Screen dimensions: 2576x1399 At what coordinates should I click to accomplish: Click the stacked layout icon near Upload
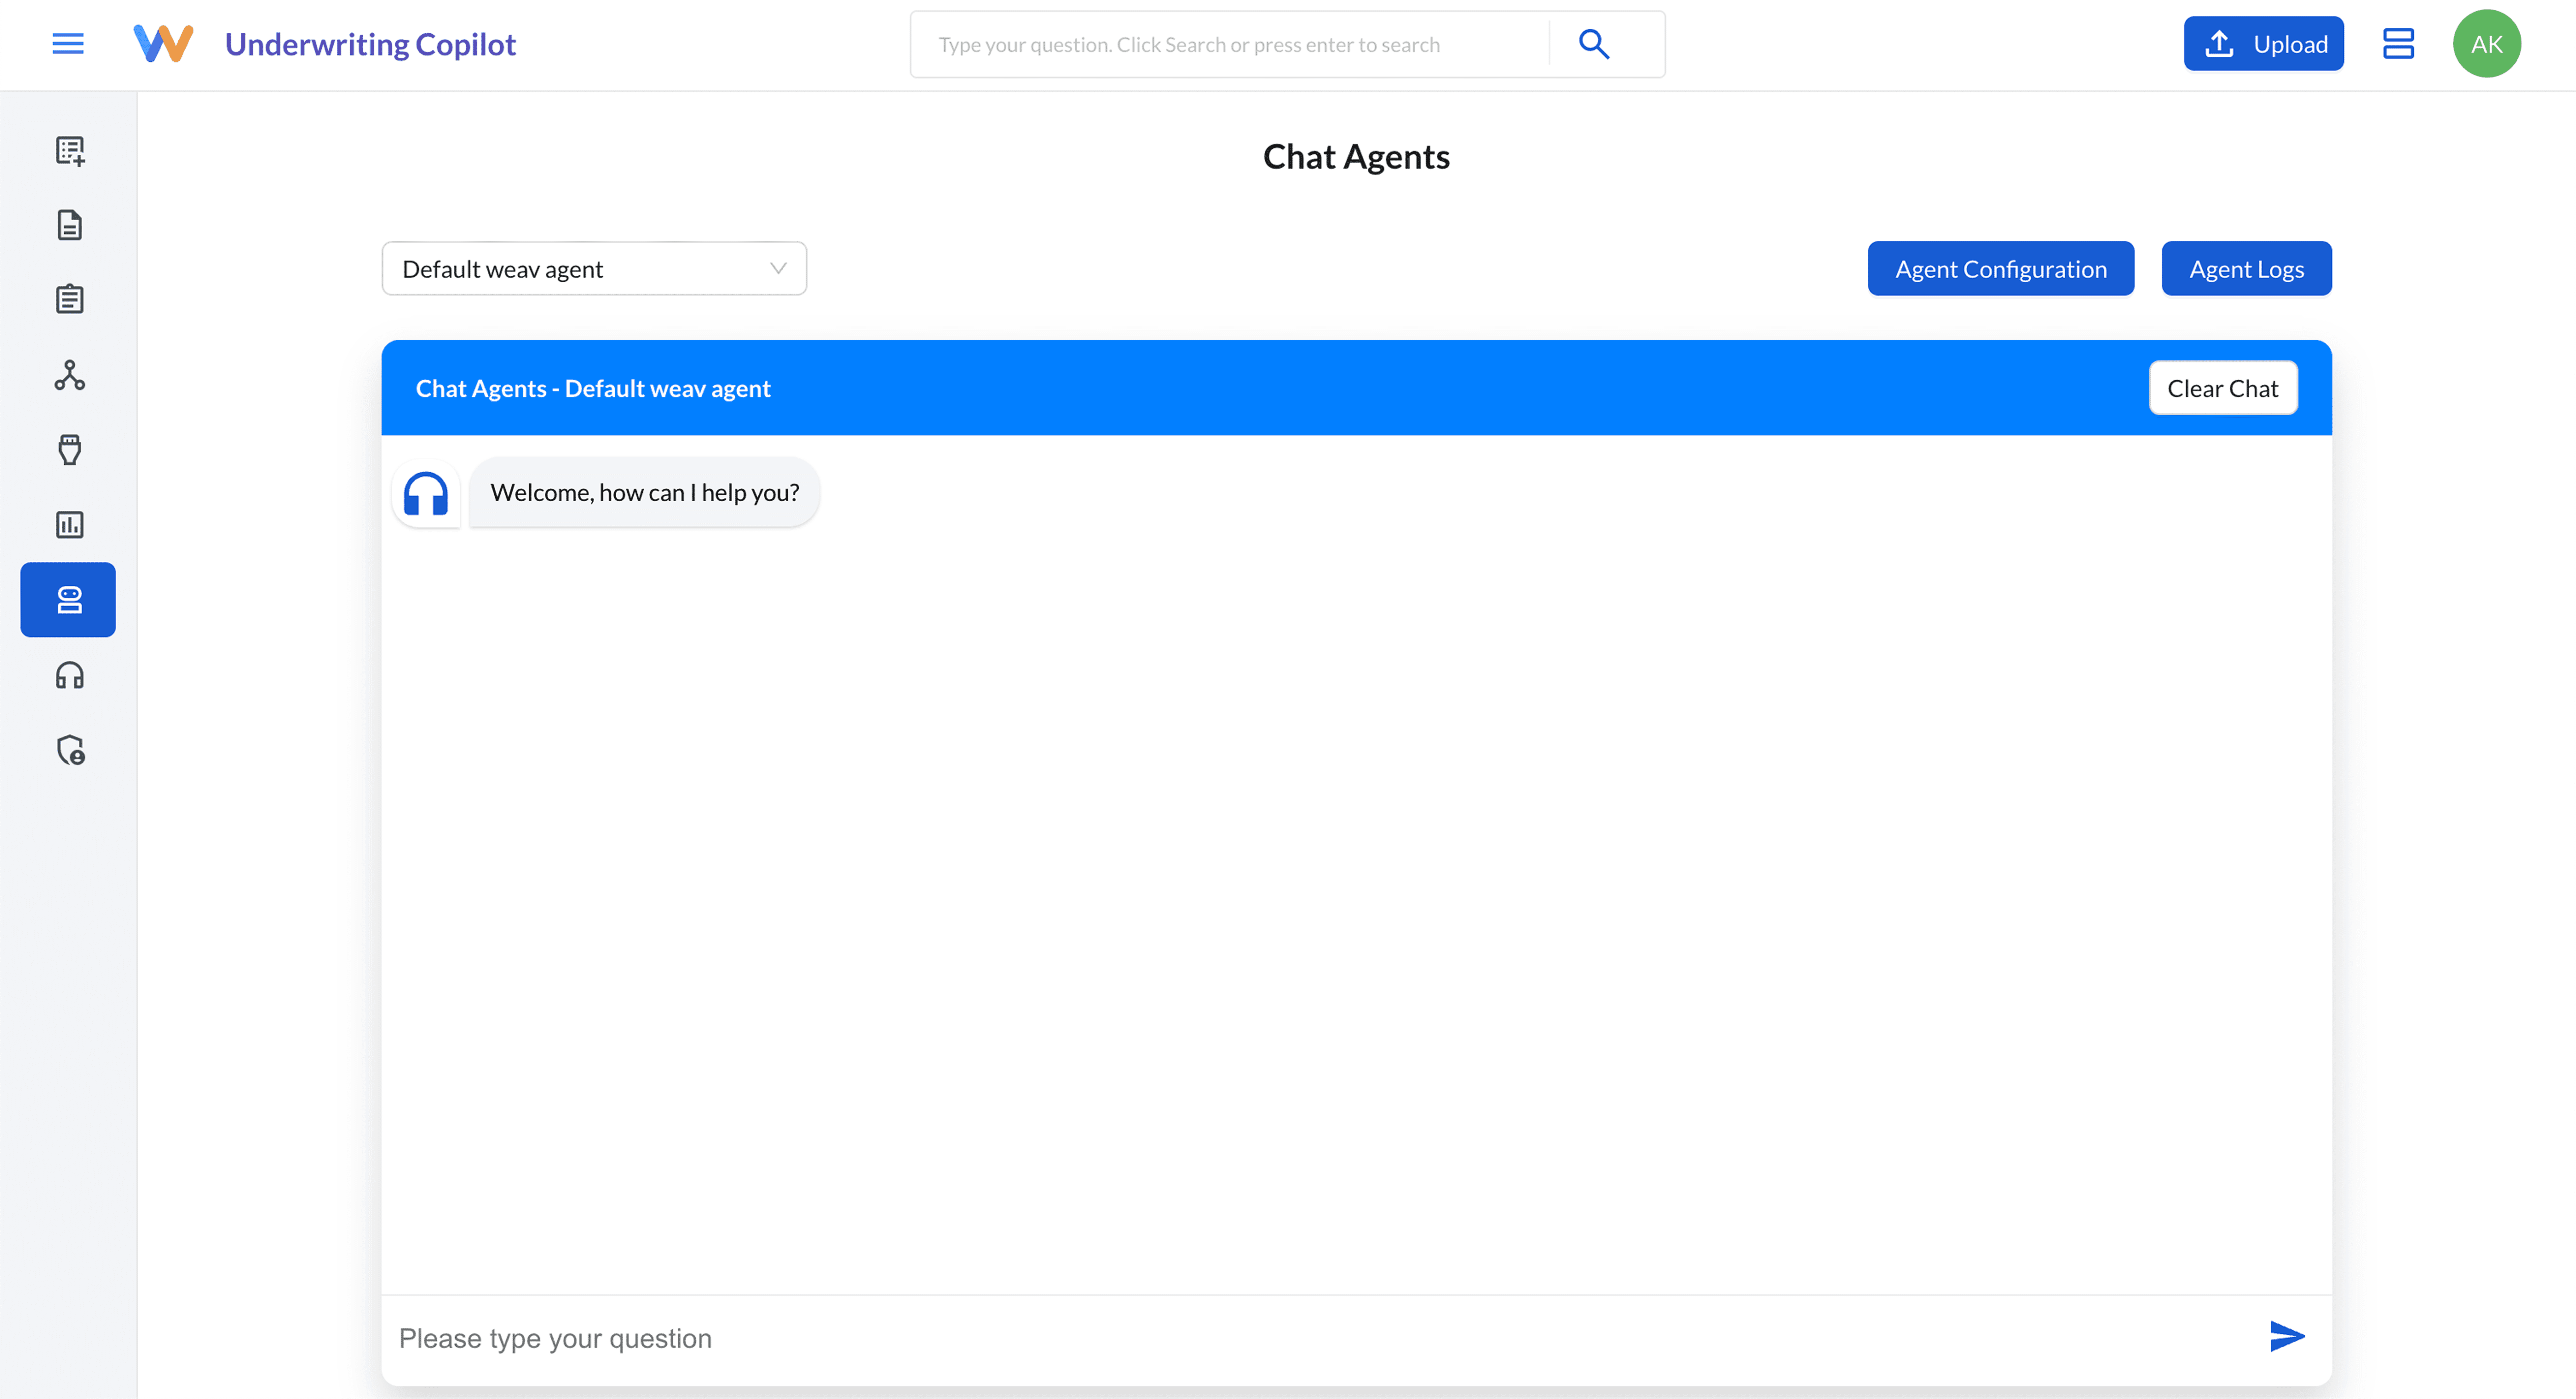(2398, 44)
